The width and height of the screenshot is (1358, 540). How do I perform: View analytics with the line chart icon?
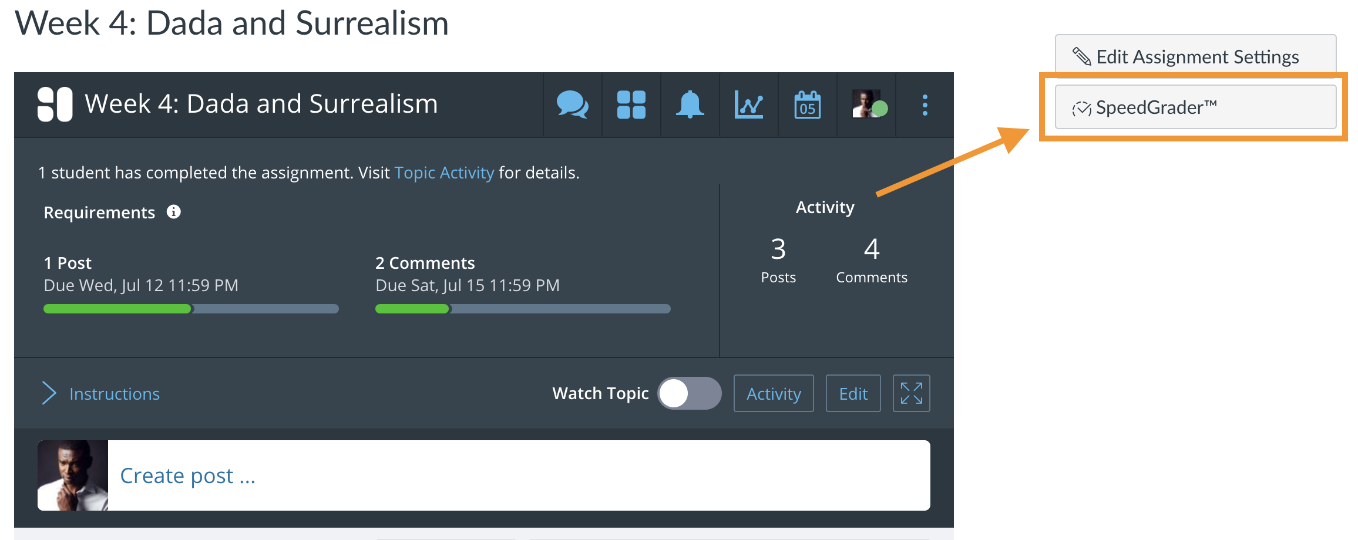748,105
